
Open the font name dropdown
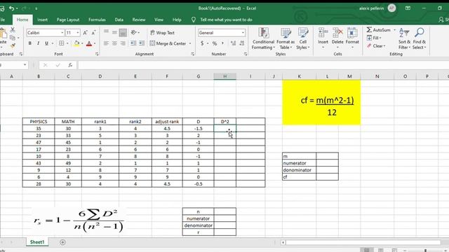click(62, 33)
